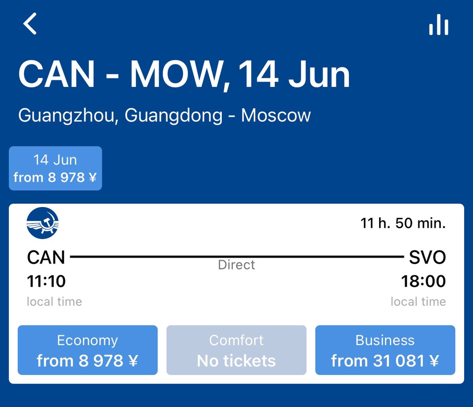Tap the SVO arrival airport code
The width and height of the screenshot is (473, 407).
(x=427, y=257)
